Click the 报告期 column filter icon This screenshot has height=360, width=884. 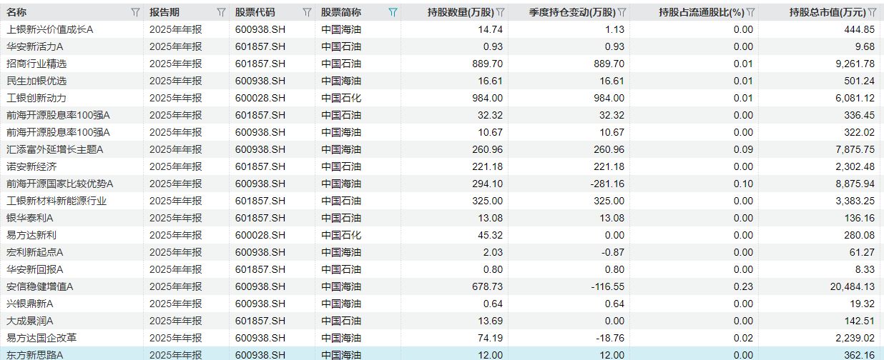point(221,12)
